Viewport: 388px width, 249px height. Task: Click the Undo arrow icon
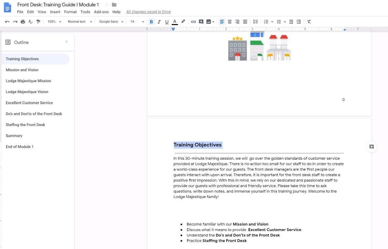(x=7, y=22)
